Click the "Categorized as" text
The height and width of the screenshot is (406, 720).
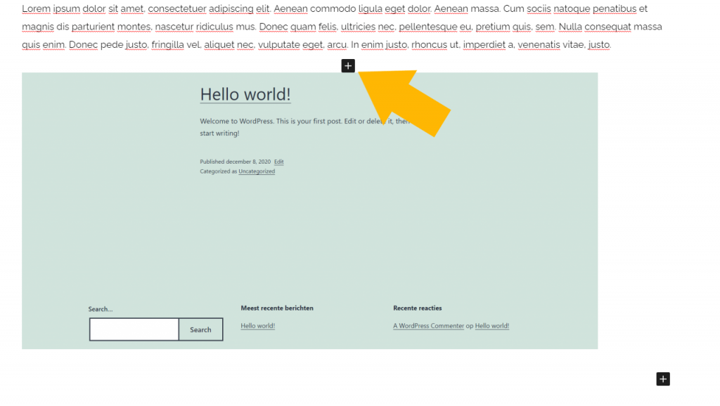coord(219,171)
